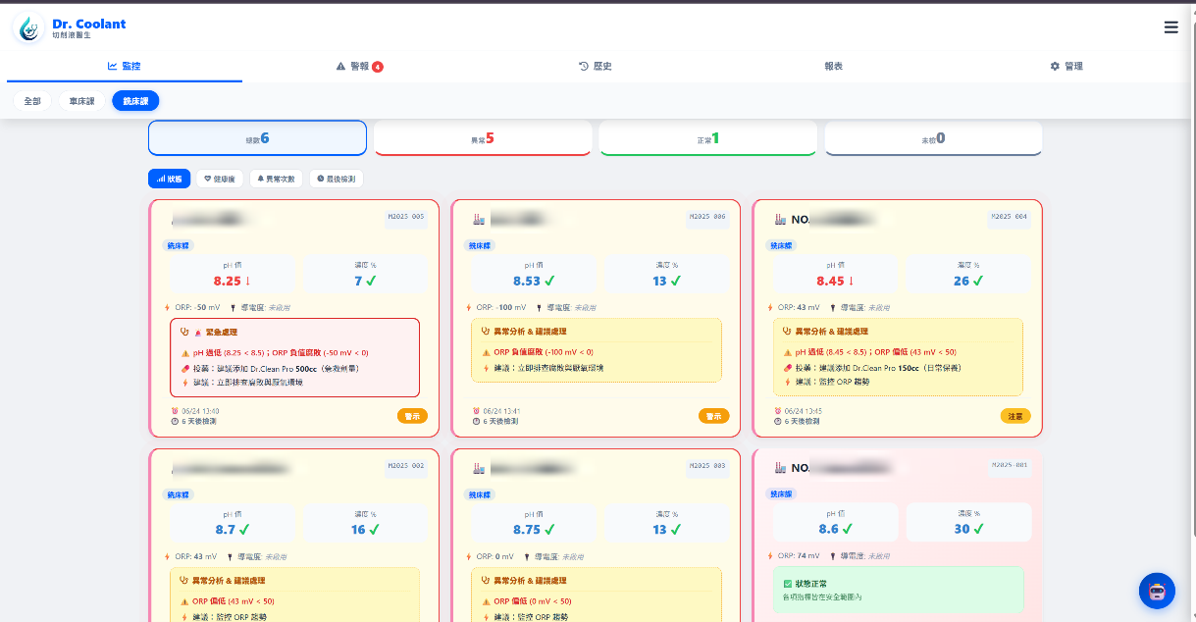This screenshot has height=622, width=1196.
Task: Click the 警示 badge on card M2025 006
Action: click(713, 416)
